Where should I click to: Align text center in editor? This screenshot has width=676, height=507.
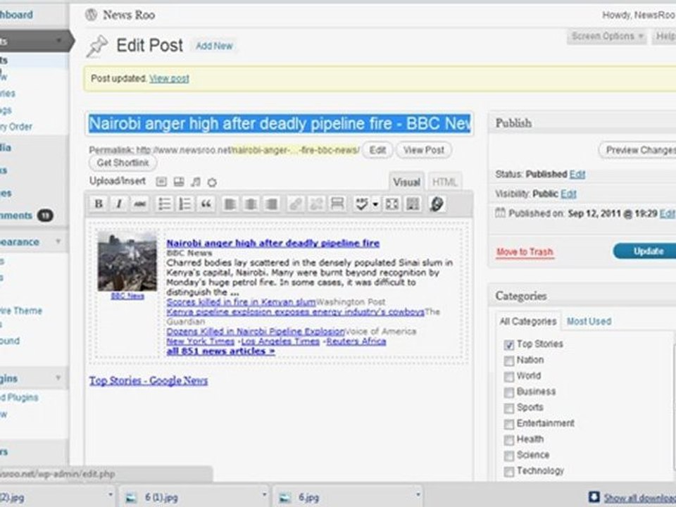coord(251,204)
